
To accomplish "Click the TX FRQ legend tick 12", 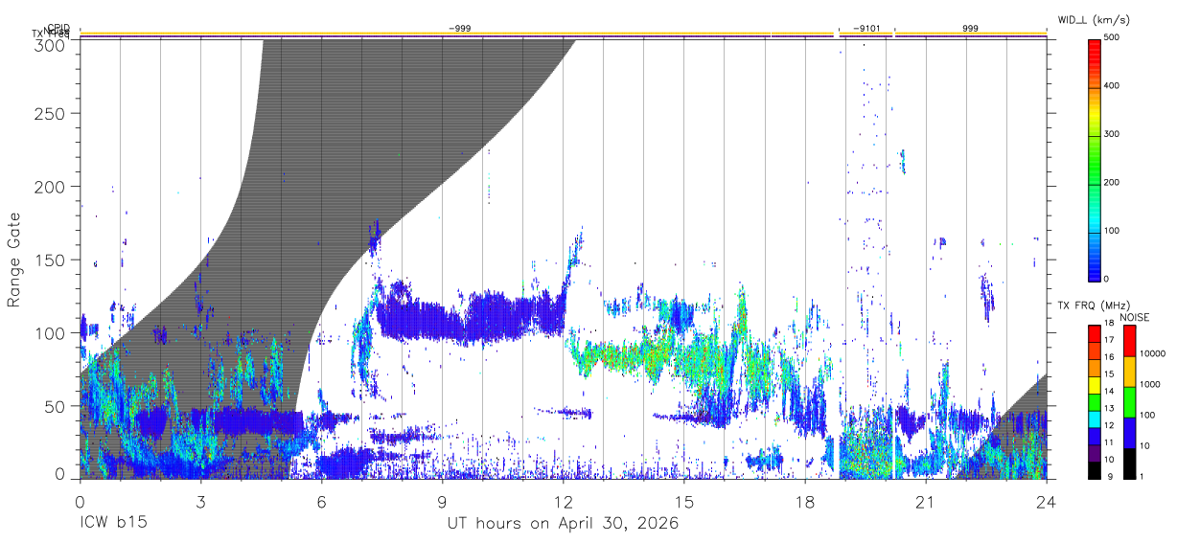I will pos(1109,425).
